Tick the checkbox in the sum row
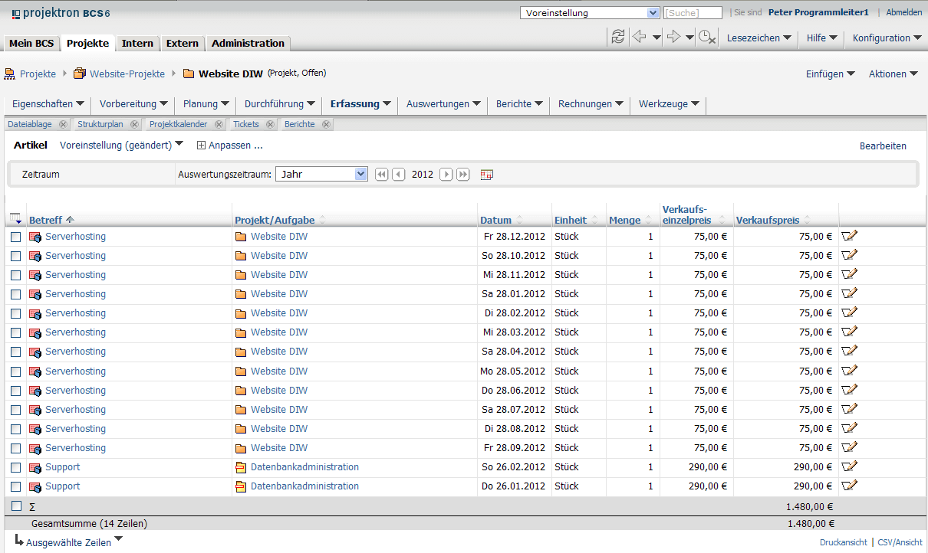The width and height of the screenshot is (928, 553). (16, 506)
